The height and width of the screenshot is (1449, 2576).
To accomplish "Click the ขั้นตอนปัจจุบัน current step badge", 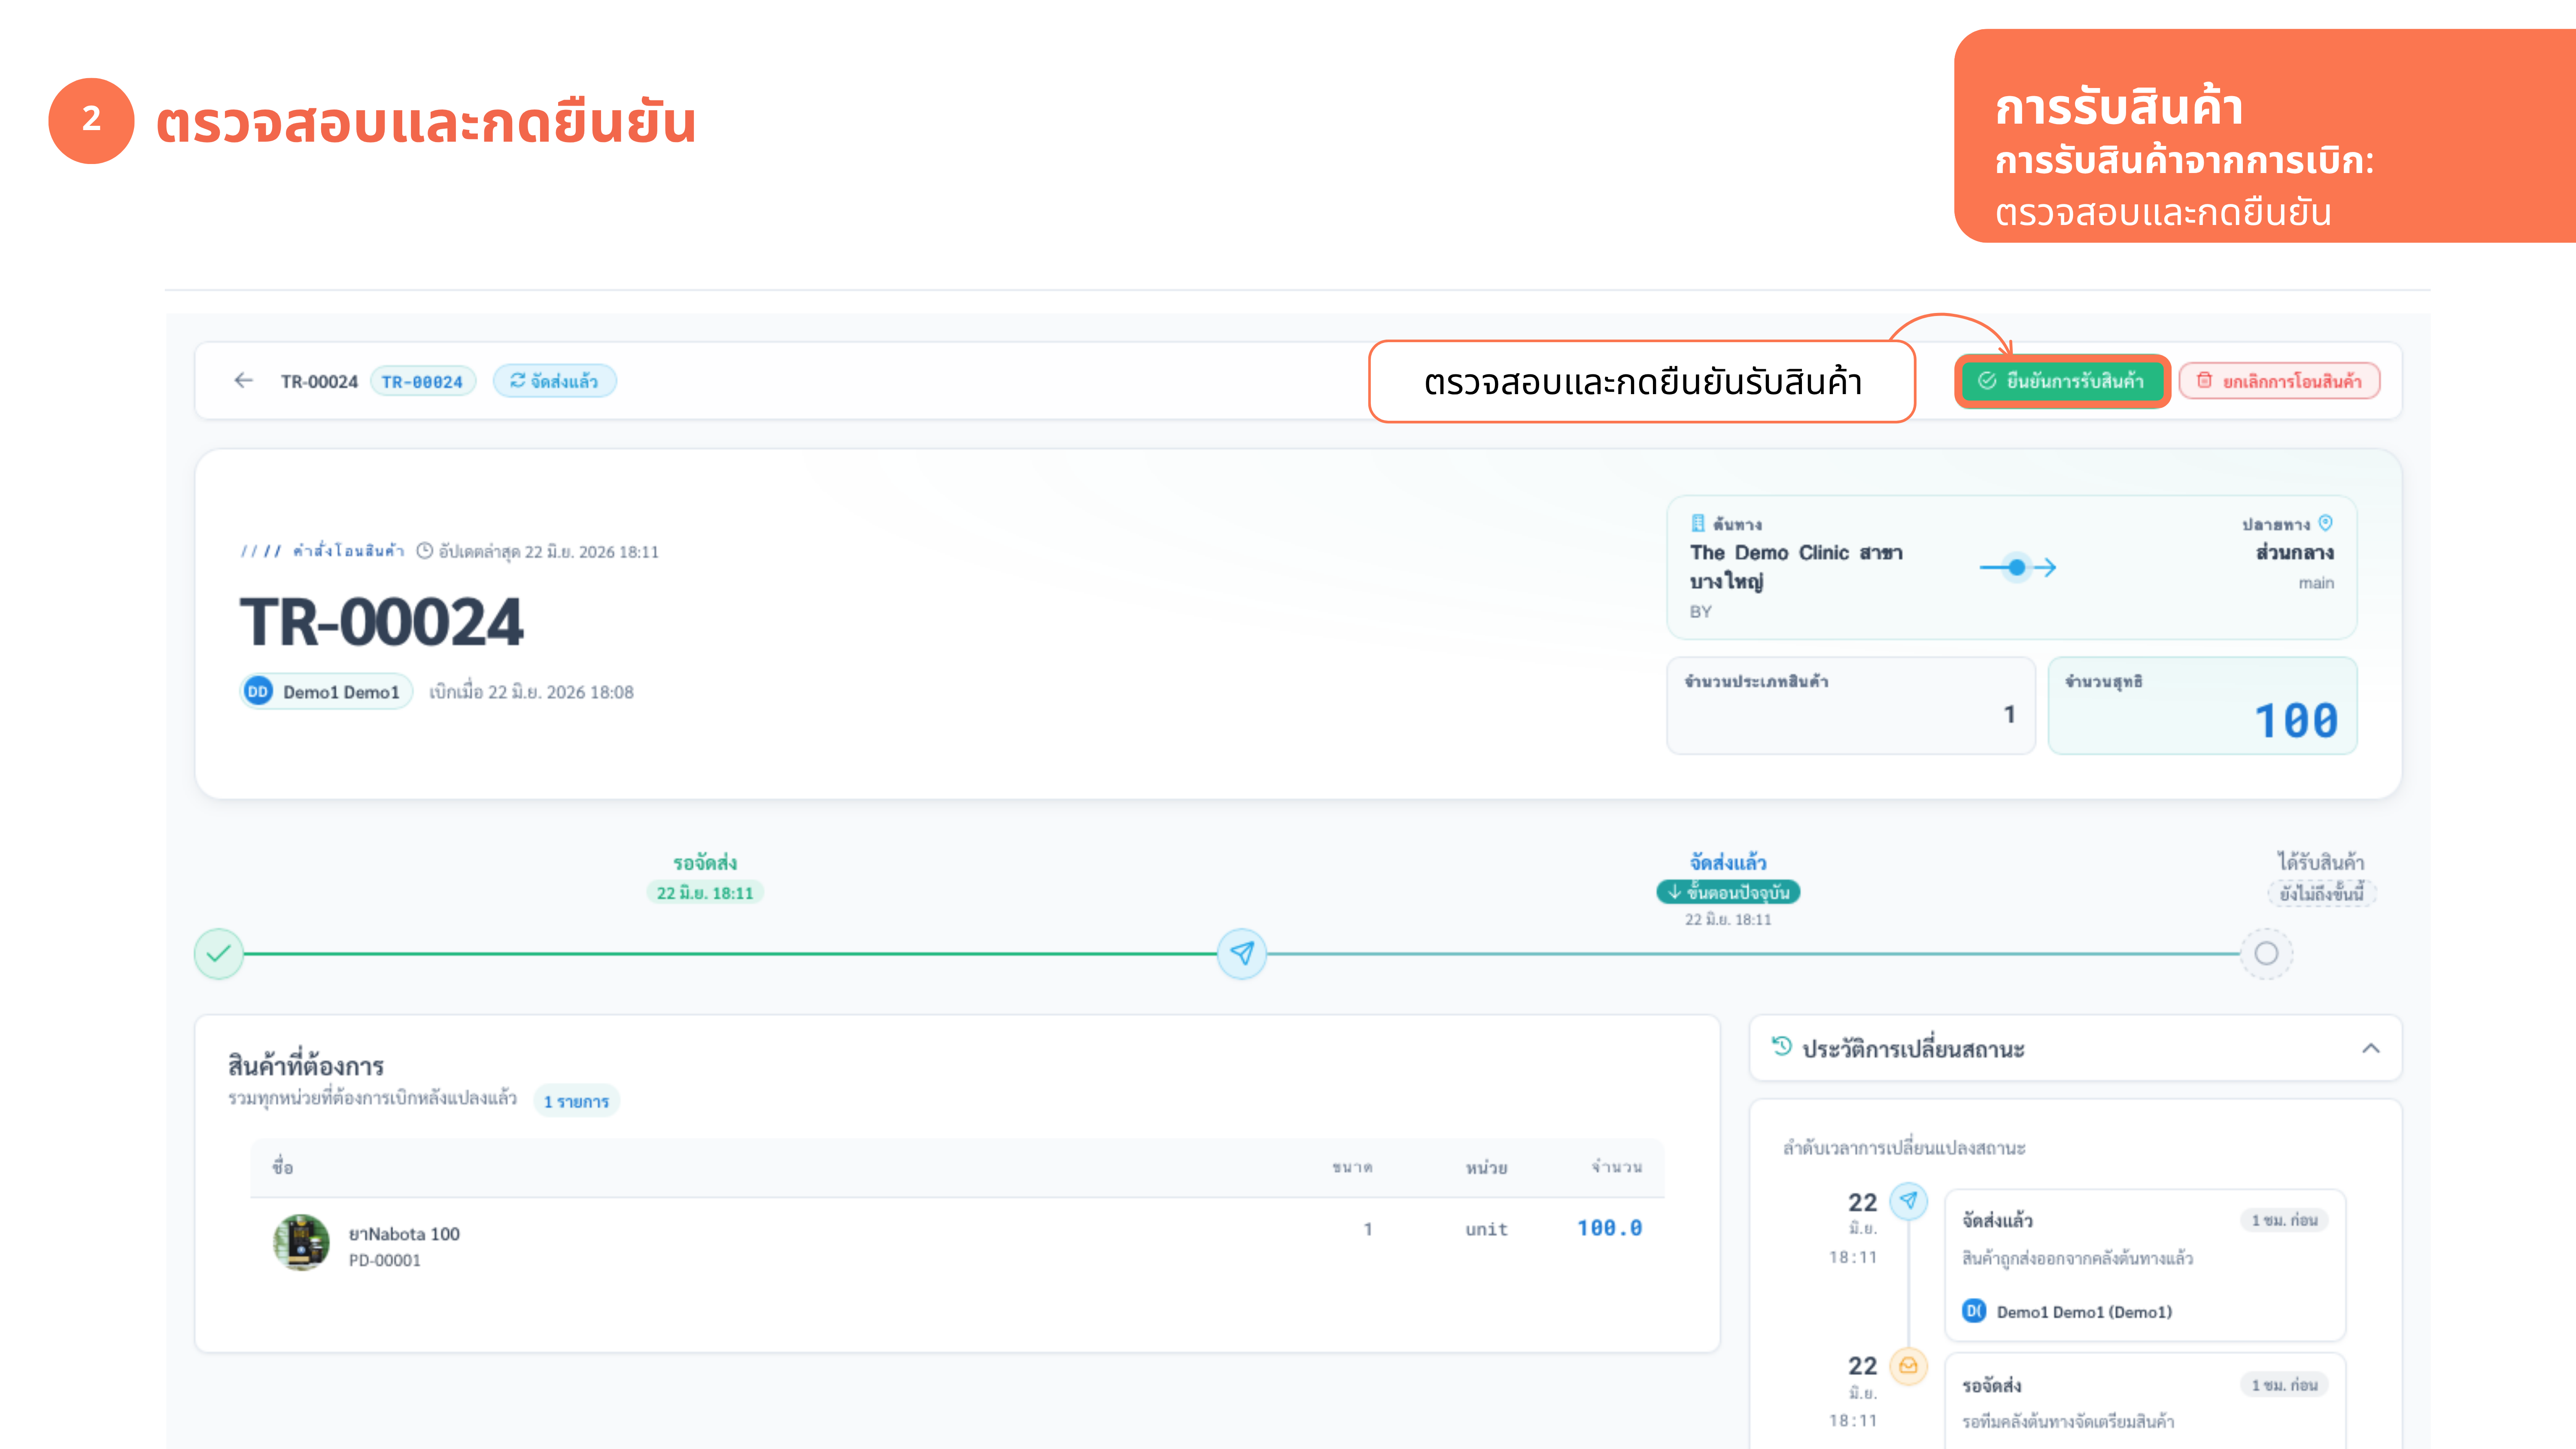I will (1728, 892).
